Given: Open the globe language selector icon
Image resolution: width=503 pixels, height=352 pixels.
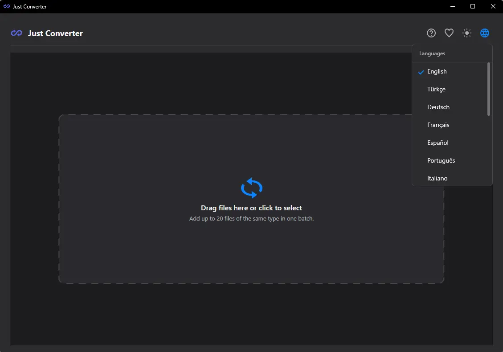Looking at the screenshot, I should (x=485, y=33).
